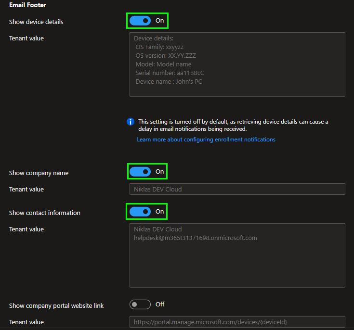354x330 pixels.
Task: Open Learn more about configuring enrollment notifications
Action: click(x=206, y=140)
